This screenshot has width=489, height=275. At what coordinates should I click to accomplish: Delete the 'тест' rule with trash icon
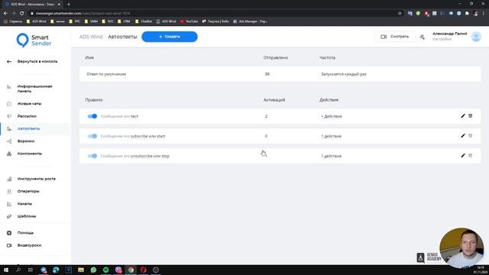pos(471,116)
